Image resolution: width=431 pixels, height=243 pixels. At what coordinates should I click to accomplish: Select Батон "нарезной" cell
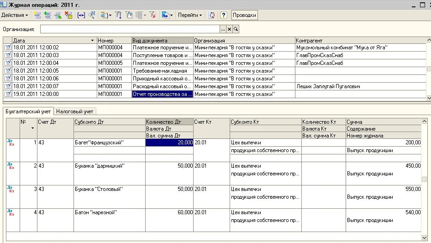coord(110,212)
